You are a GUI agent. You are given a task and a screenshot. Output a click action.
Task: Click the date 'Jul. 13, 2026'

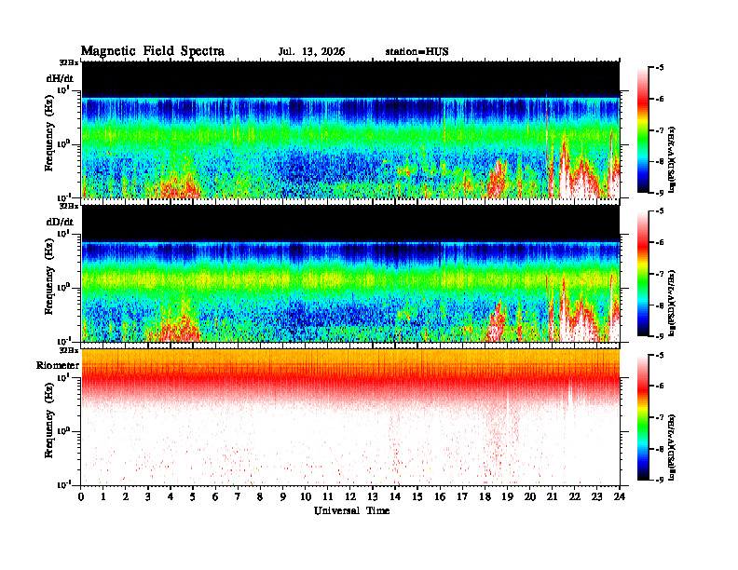311,52
